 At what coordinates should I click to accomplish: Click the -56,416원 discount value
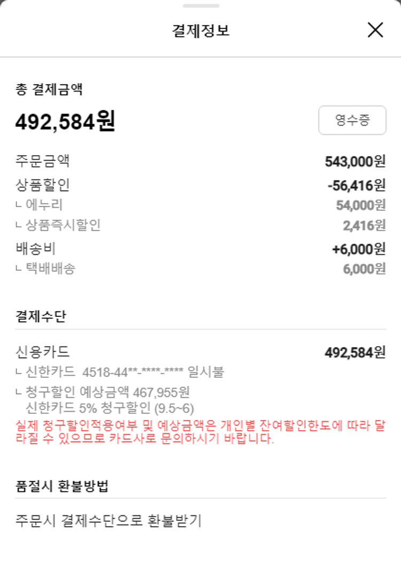tap(356, 186)
